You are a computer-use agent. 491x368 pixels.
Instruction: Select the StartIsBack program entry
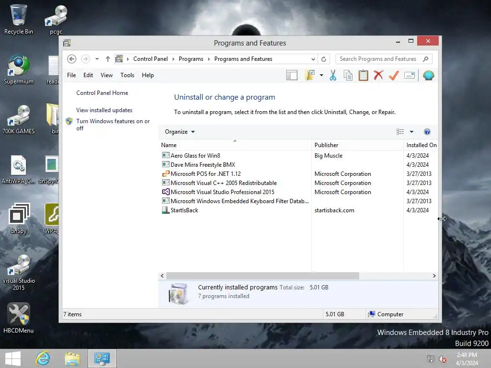click(x=180, y=210)
